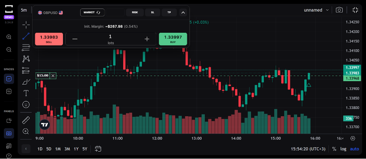This screenshot has width=366, height=159.
Task: Open chart settings gear near time axis
Action: pos(353,138)
